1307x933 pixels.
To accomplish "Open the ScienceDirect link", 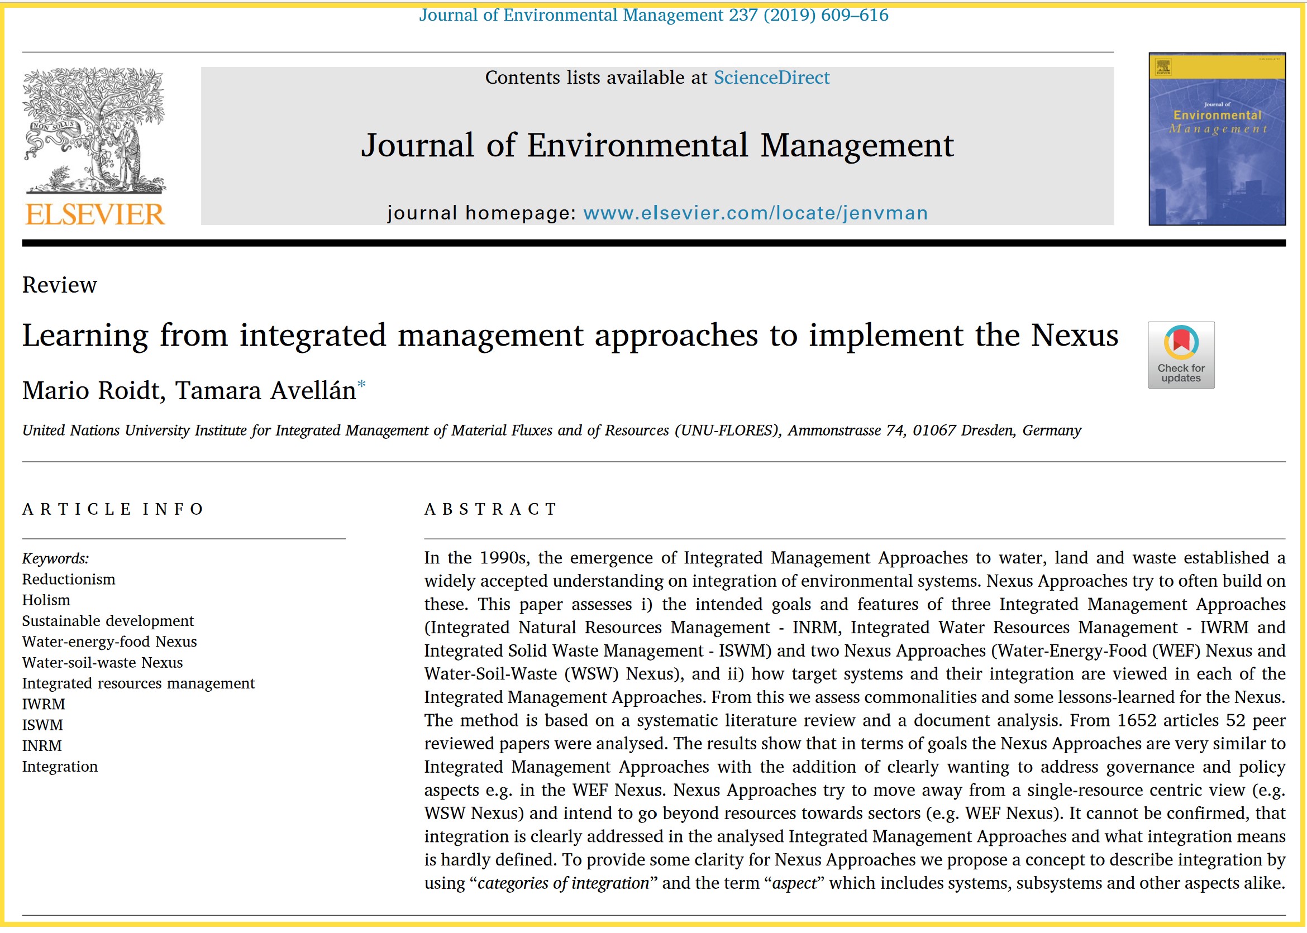I will [x=771, y=78].
